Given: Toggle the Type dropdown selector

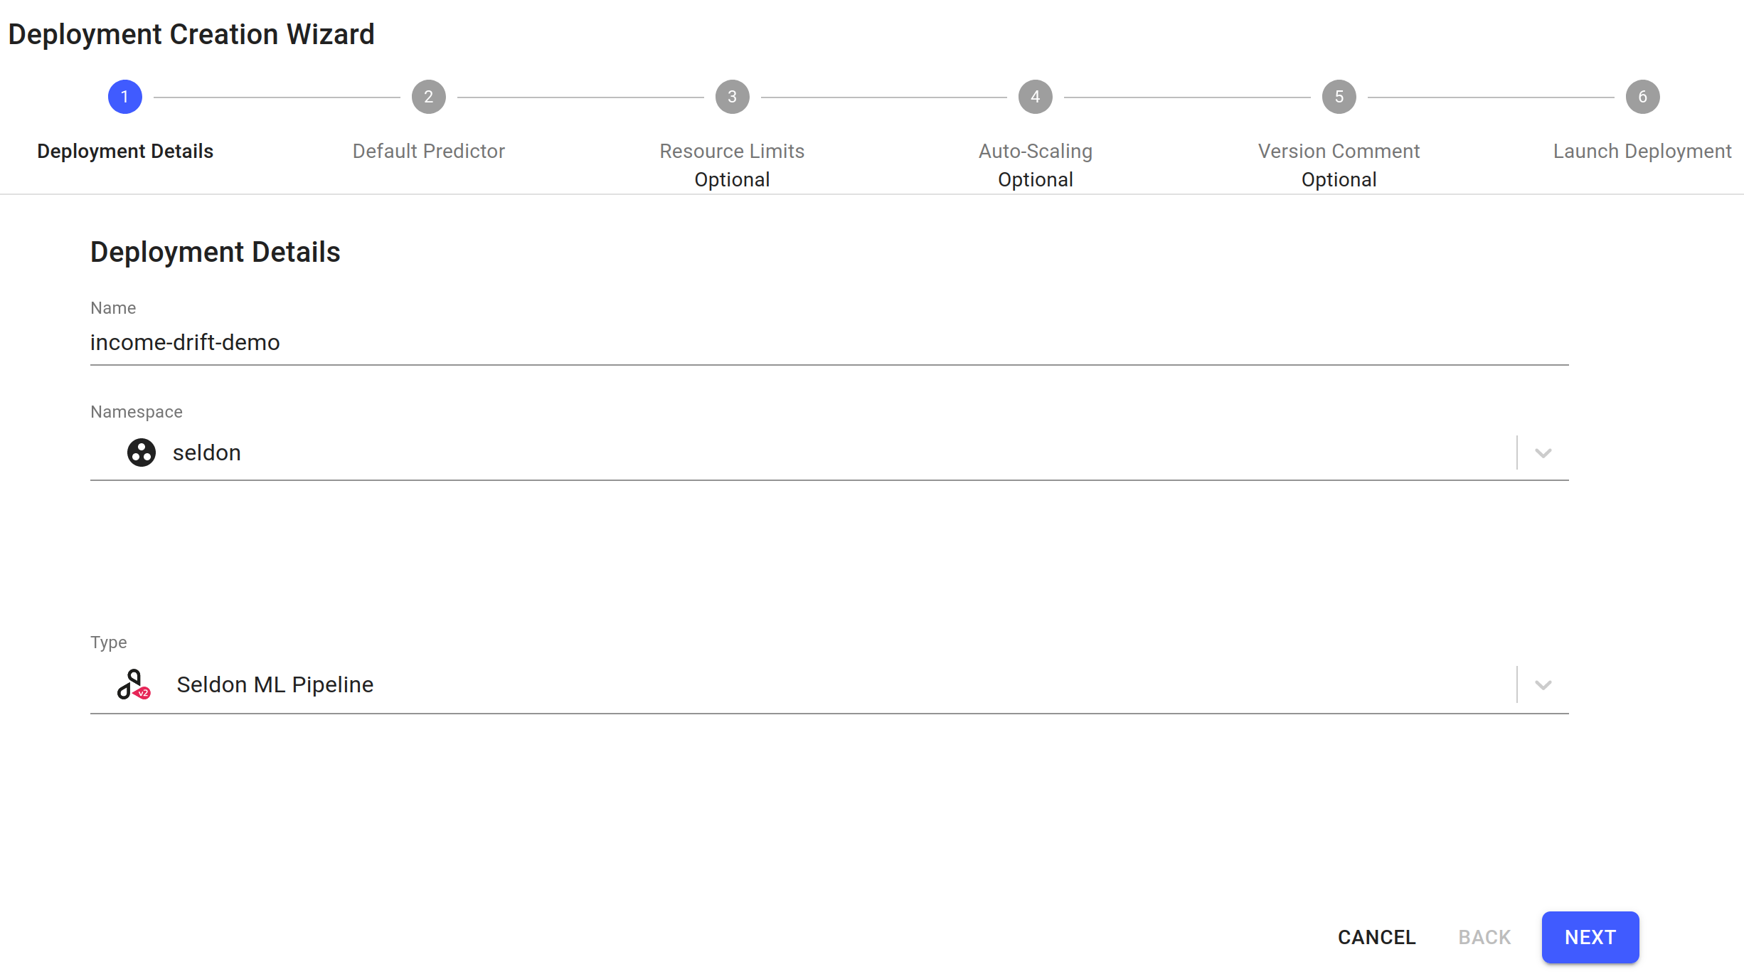Looking at the screenshot, I should point(1544,684).
